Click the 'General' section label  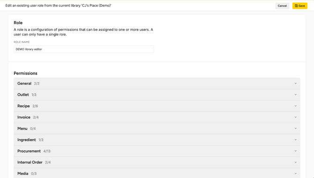(24, 83)
